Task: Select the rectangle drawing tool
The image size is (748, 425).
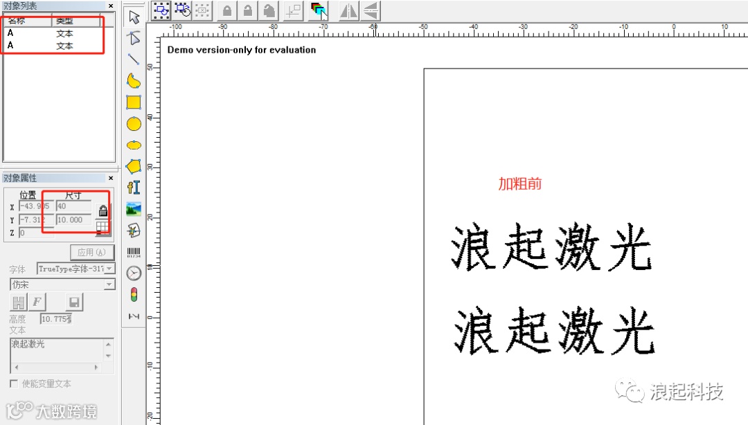Action: tap(134, 102)
